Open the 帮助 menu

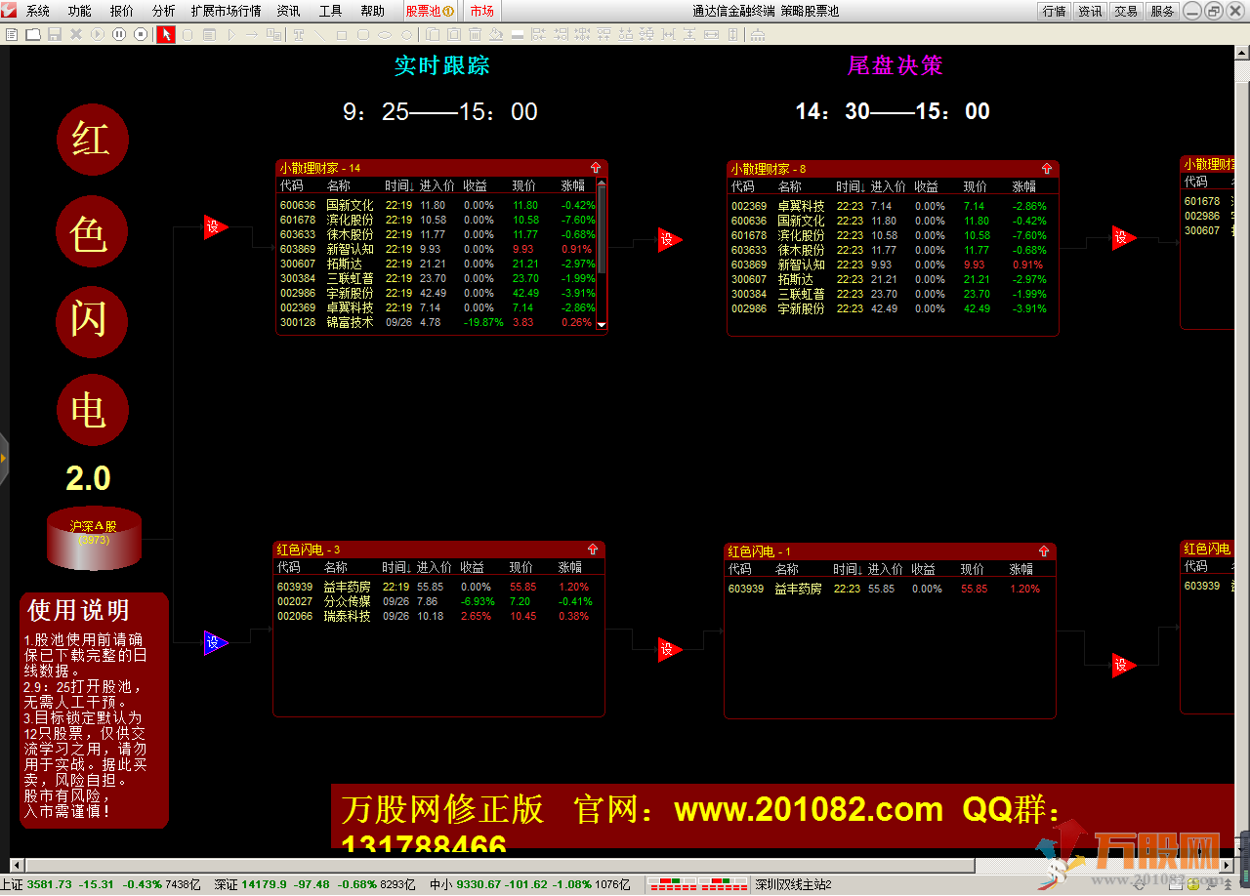click(x=372, y=12)
